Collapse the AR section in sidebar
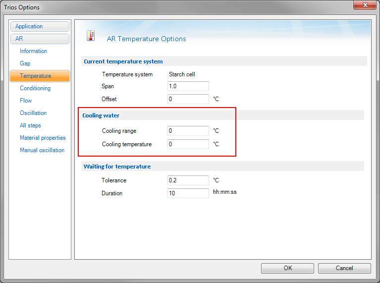 tap(40, 39)
